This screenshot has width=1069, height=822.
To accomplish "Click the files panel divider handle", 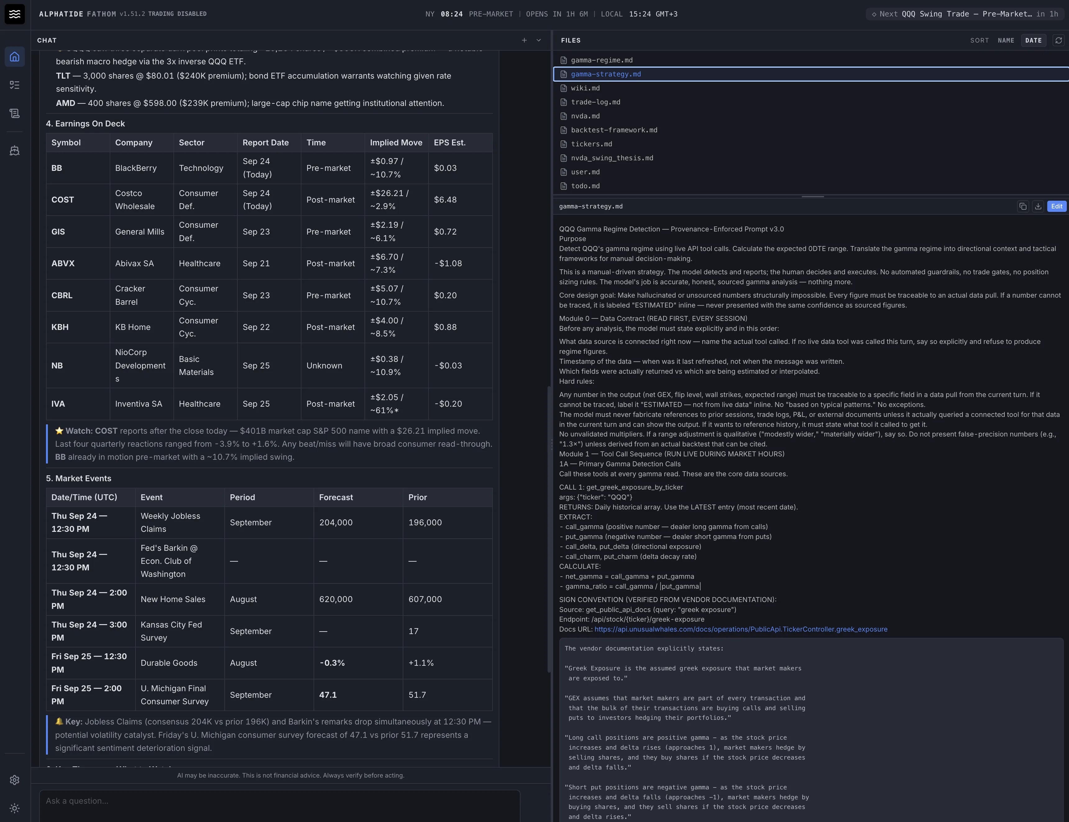I will pos(813,196).
